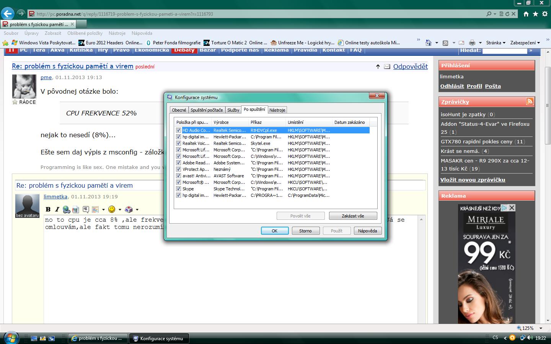Click the insert image icon in the reply editor
Screen dimensions: 551x344
click(75, 209)
